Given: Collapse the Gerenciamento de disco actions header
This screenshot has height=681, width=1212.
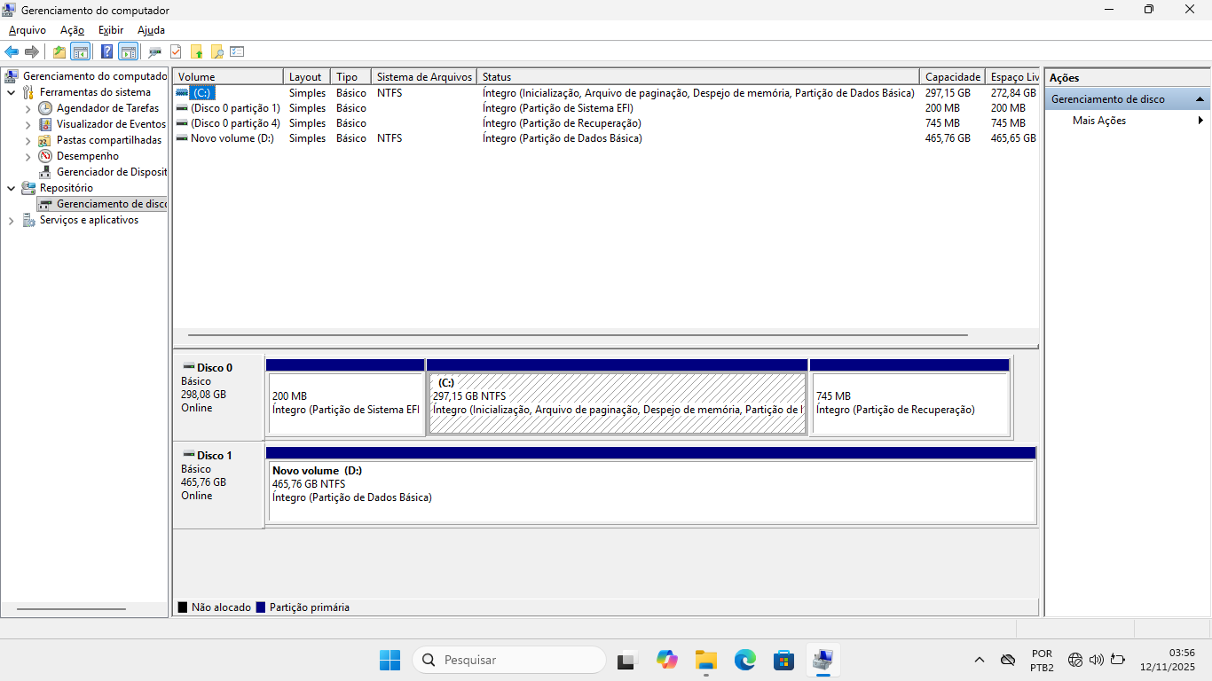Looking at the screenshot, I should tap(1201, 98).
